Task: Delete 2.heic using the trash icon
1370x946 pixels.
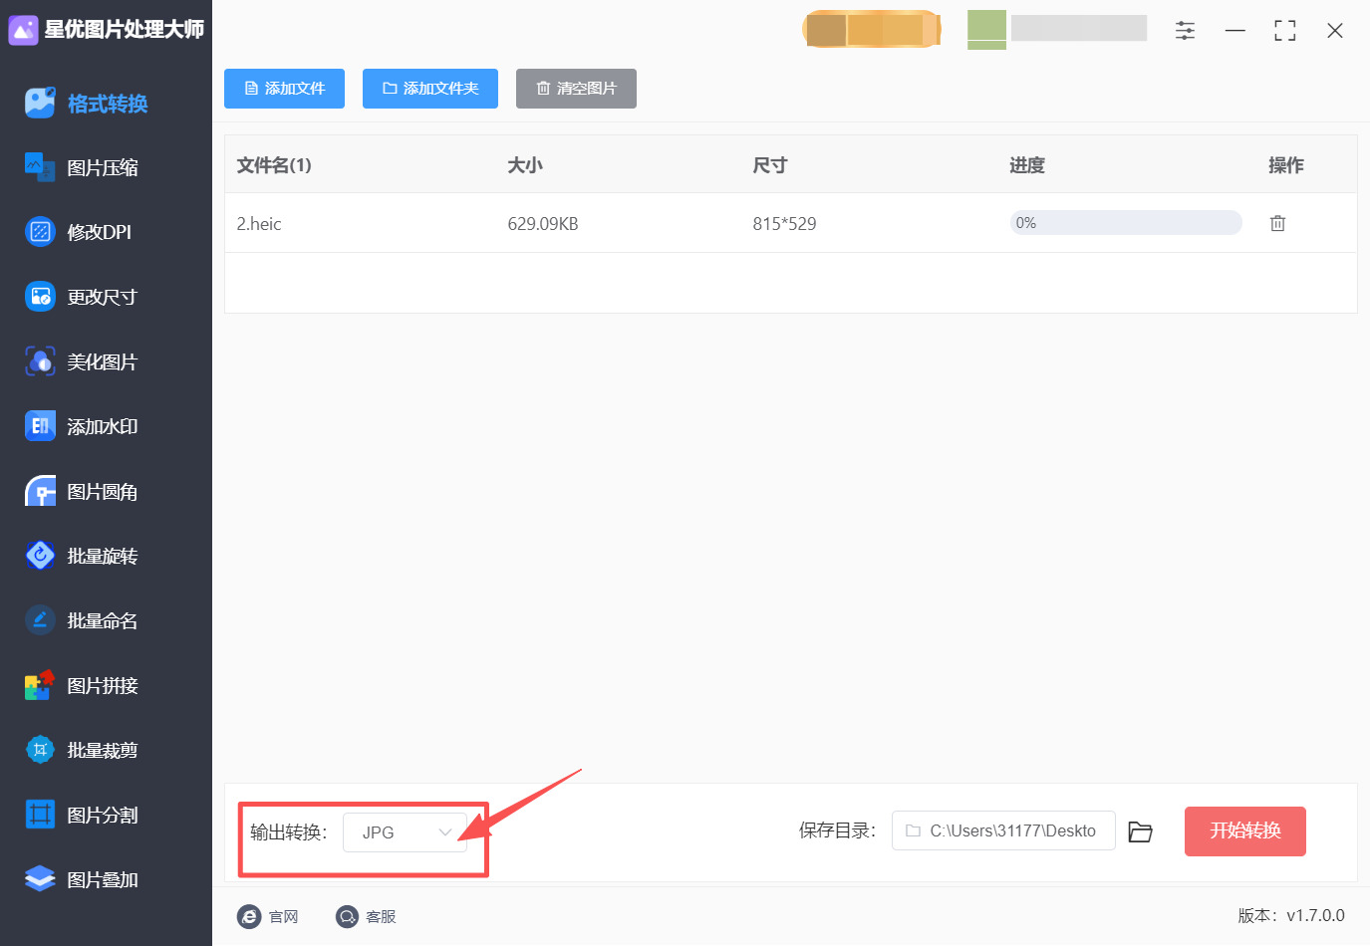Action: pos(1278,222)
